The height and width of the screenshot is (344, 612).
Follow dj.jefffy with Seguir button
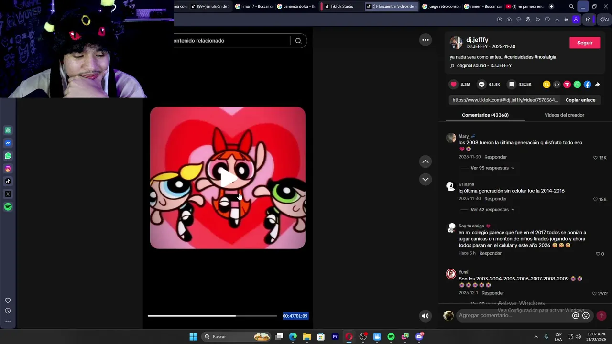[585, 43]
